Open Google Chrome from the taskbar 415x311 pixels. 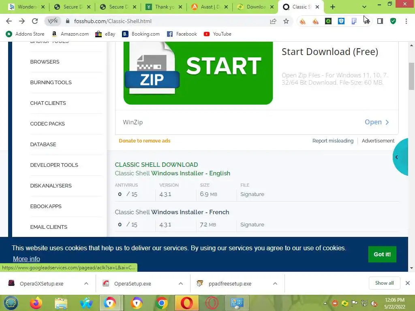pos(161,303)
